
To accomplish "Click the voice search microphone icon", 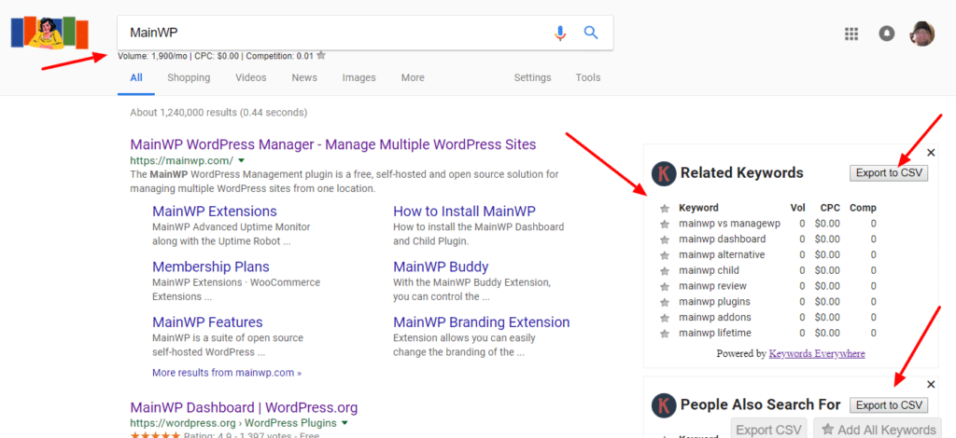I will pyautogui.click(x=560, y=33).
